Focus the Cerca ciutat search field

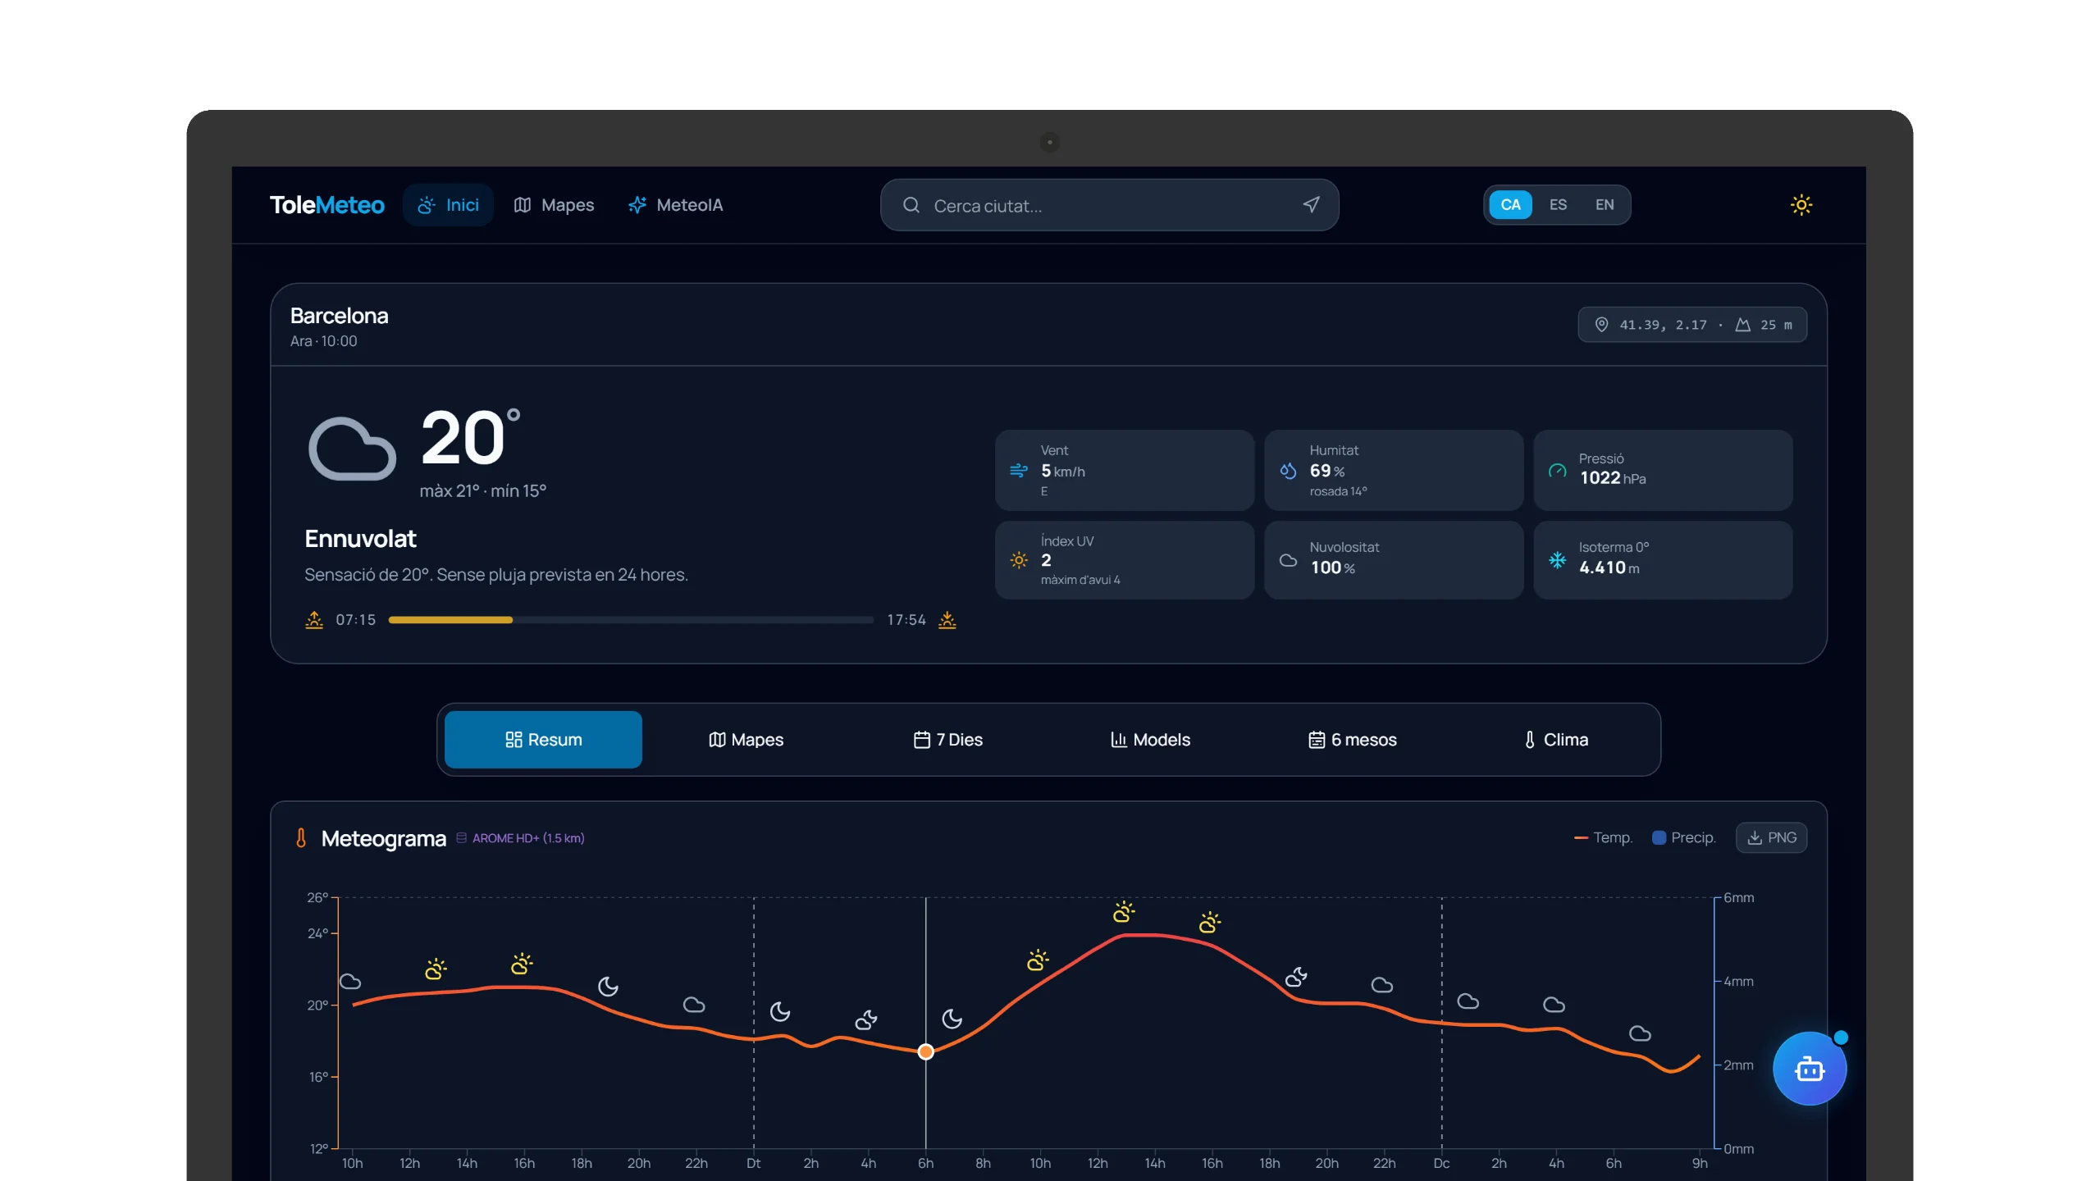click(x=1109, y=205)
